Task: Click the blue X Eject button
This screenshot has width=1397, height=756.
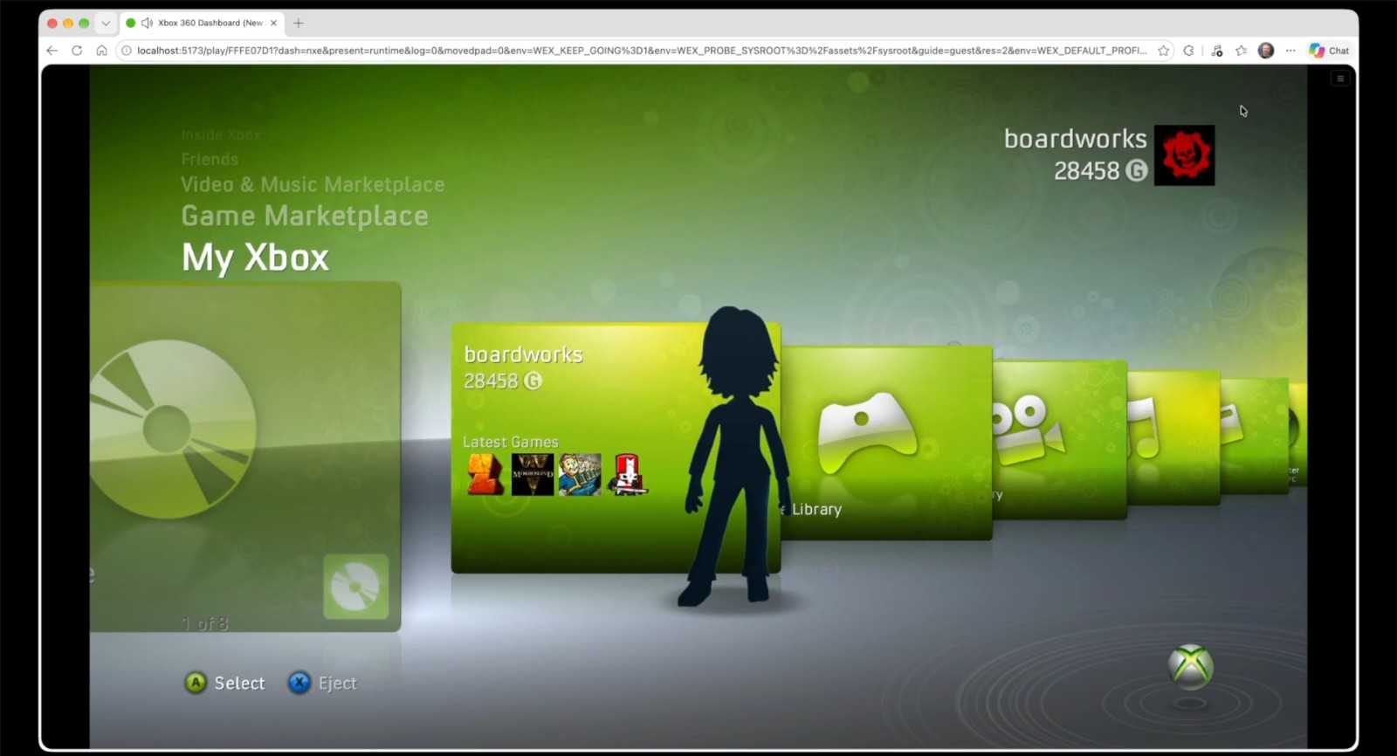Action: [x=322, y=683]
